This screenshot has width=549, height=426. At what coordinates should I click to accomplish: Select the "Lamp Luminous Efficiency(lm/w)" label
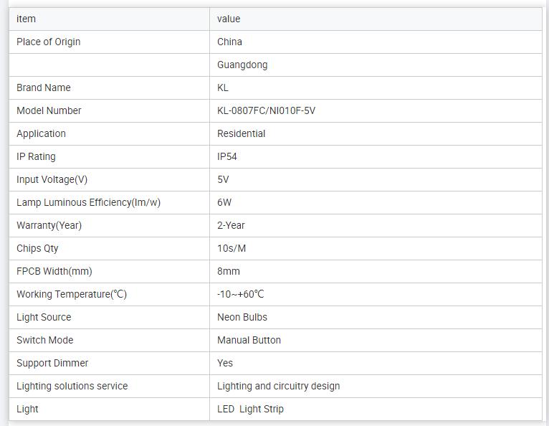click(x=88, y=202)
